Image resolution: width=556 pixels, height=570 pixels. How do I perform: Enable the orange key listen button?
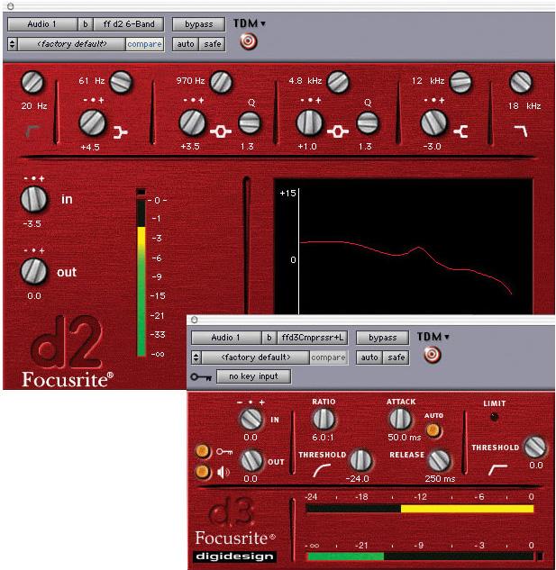coord(203,451)
